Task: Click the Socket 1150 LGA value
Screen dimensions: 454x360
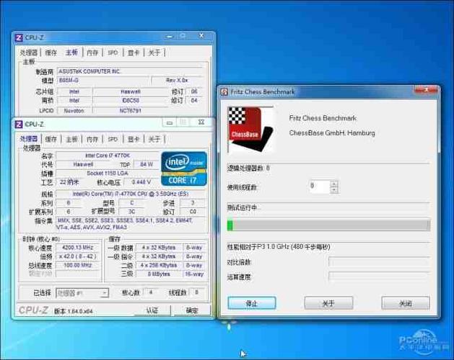Action: 108,174
